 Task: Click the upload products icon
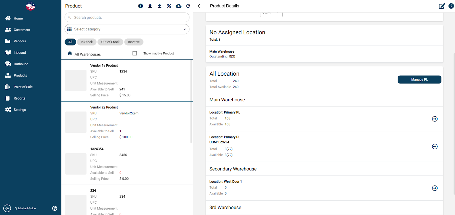pos(150,6)
